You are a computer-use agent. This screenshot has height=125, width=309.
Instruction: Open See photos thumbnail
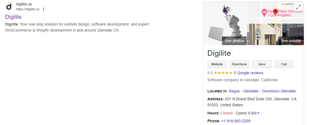click(225, 23)
